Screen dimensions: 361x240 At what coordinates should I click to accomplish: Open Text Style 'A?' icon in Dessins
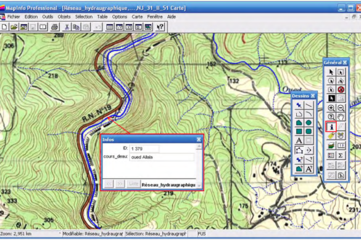[x=309, y=169]
